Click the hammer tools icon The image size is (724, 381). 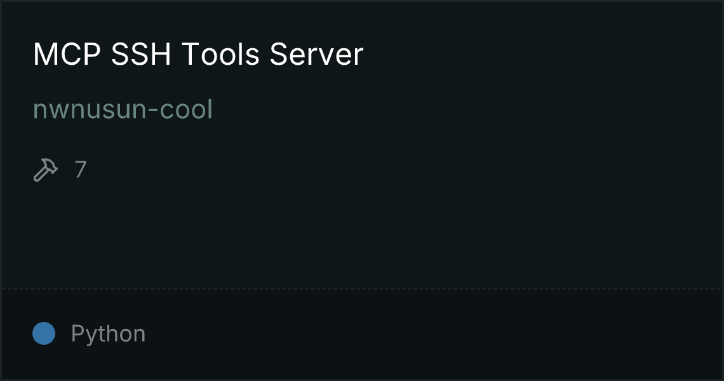pyautogui.click(x=46, y=170)
